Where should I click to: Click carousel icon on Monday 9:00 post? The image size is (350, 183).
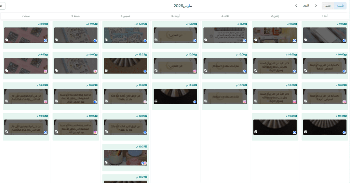point(256,40)
